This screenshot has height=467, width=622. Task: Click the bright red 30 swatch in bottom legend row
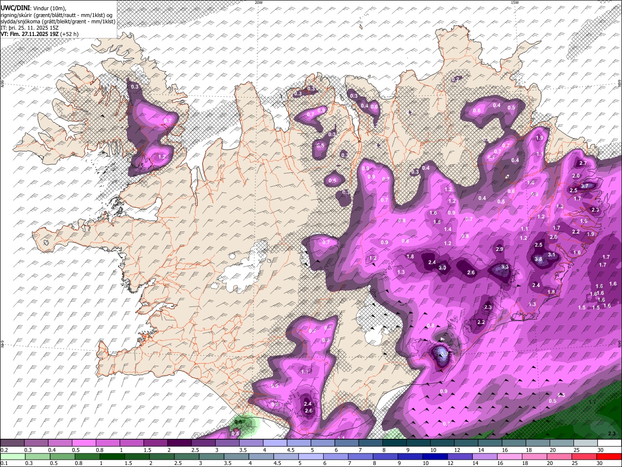pos(609,457)
